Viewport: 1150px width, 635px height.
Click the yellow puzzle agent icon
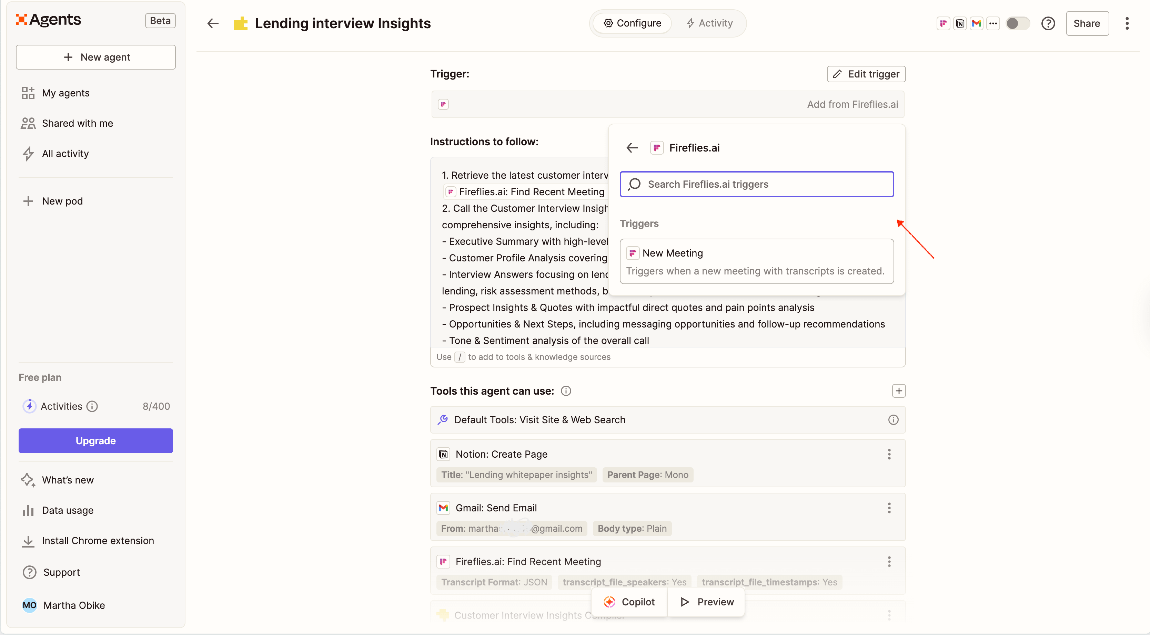click(241, 23)
